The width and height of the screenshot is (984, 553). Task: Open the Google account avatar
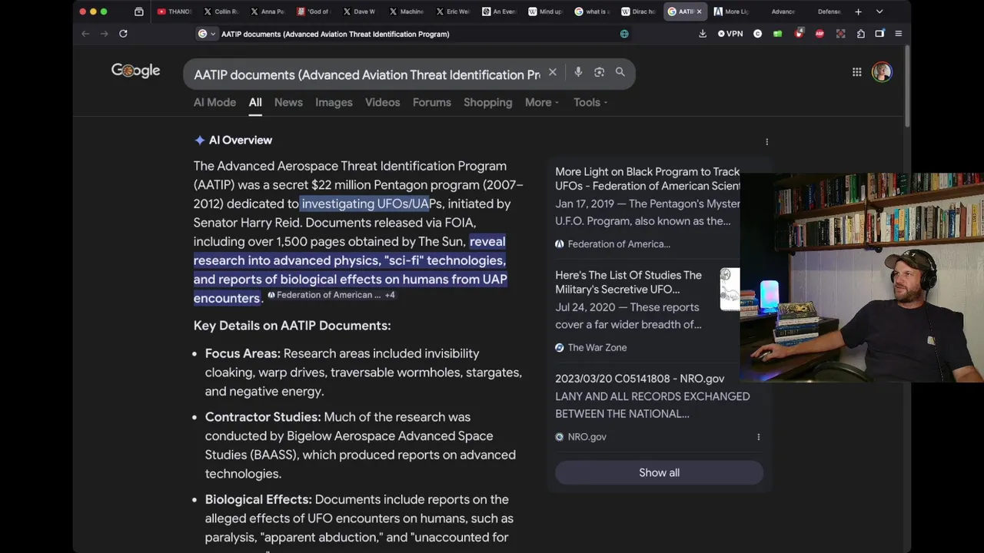coord(882,72)
